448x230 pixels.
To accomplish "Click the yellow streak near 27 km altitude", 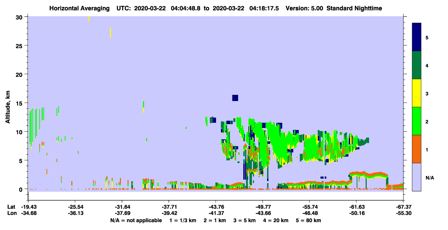I will (x=110, y=33).
